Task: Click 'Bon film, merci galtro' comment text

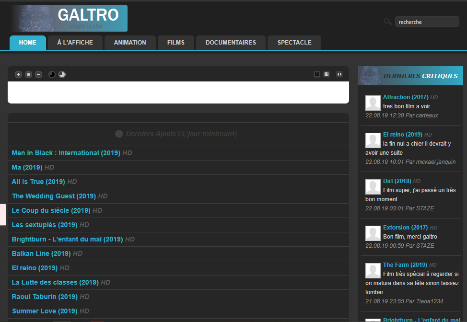Action: point(410,237)
